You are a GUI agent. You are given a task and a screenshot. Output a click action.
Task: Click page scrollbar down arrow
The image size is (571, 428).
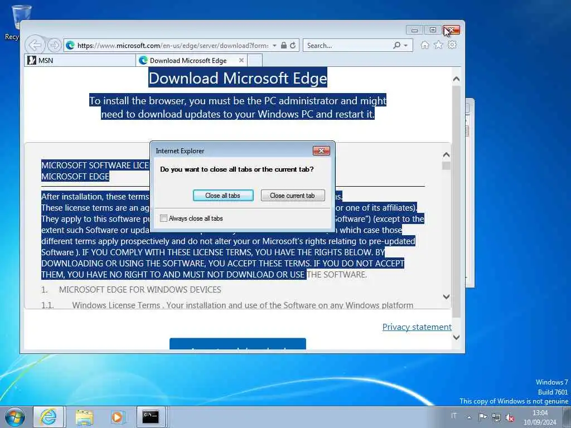point(456,337)
